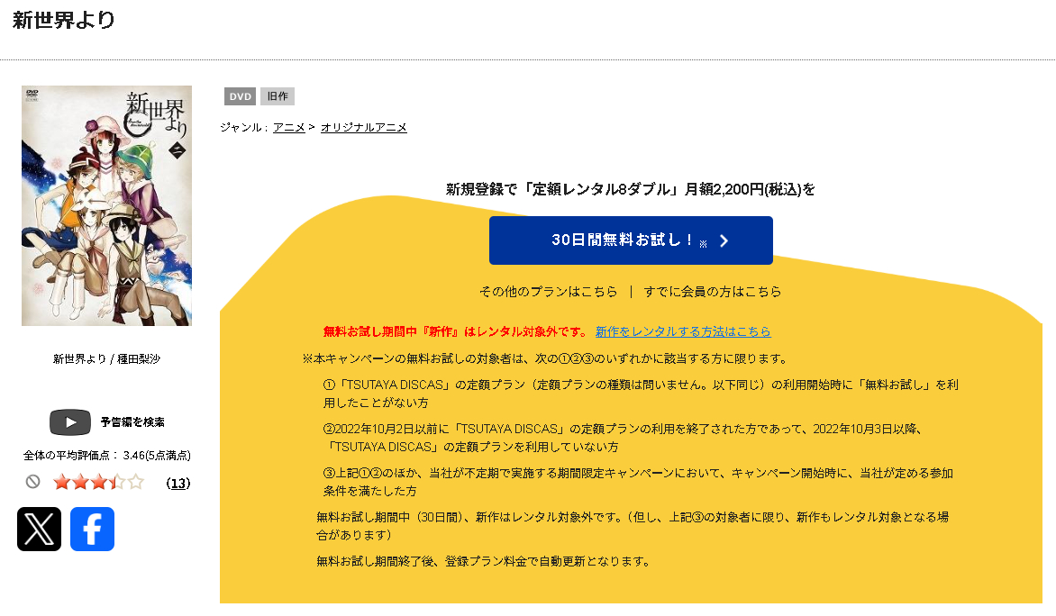Click the note starting ※本キャンペーンの無料お試しの対象者
Viewport: 1056px width, 616px height.
(x=545, y=358)
